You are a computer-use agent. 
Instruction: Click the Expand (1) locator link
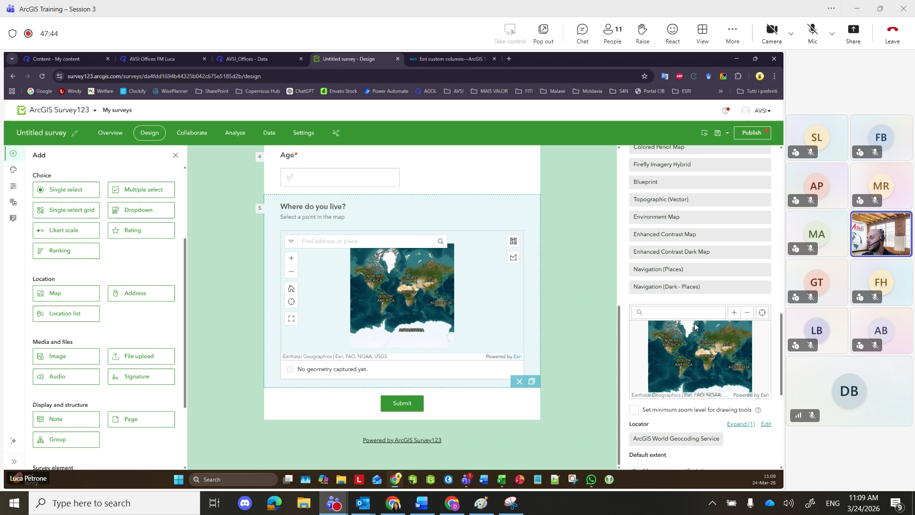tap(741, 424)
